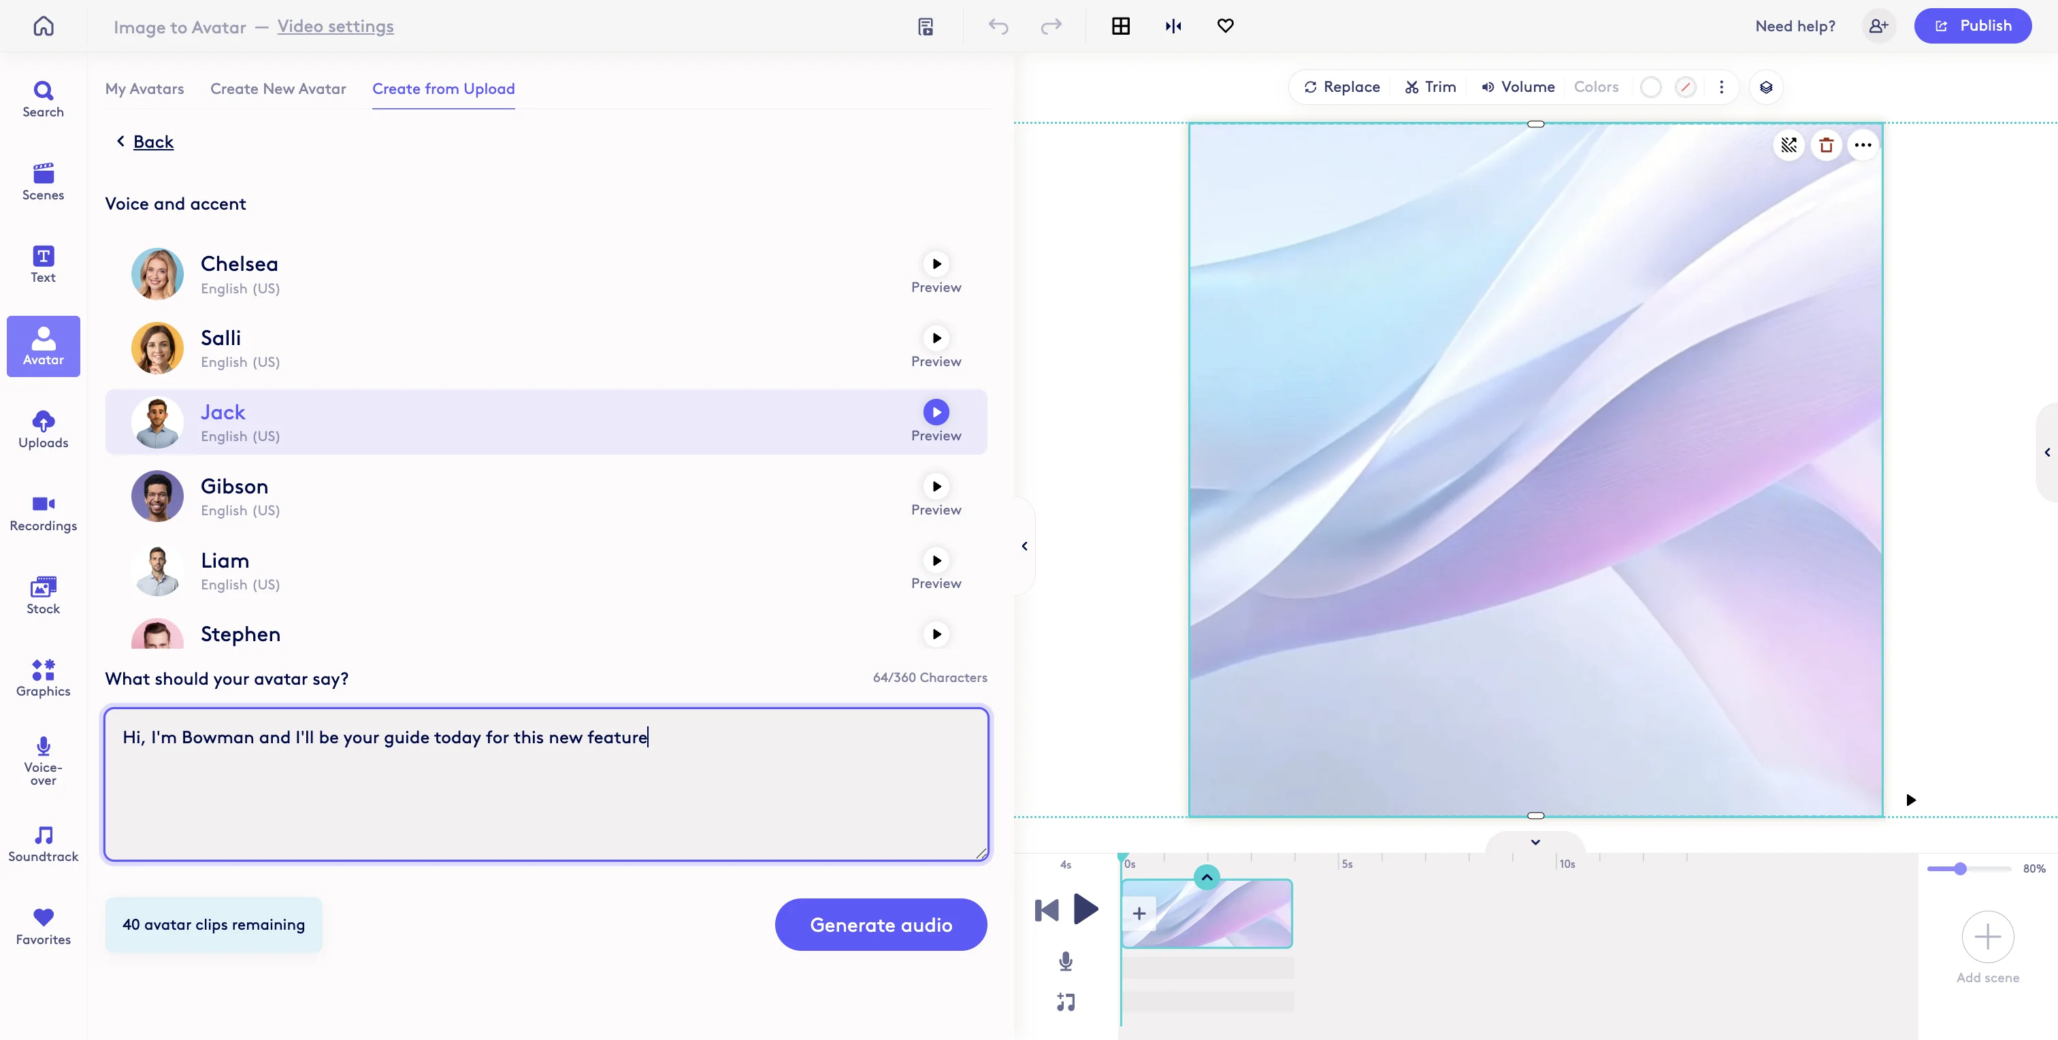Open the more options menu on the toolbar
The image size is (2058, 1040).
pyautogui.click(x=1722, y=87)
